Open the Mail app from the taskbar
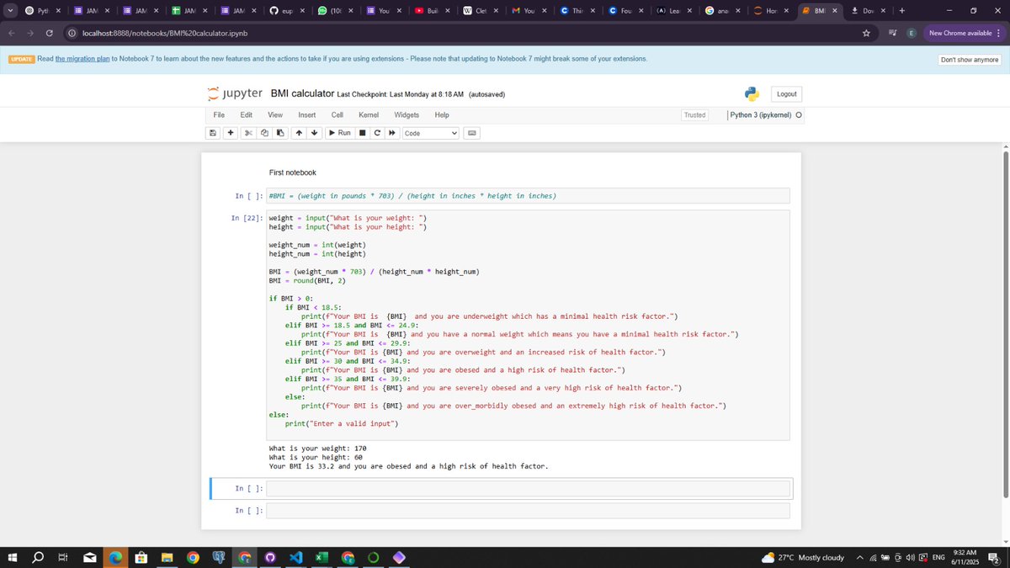Viewport: 1010px width, 568px height. pyautogui.click(x=90, y=557)
